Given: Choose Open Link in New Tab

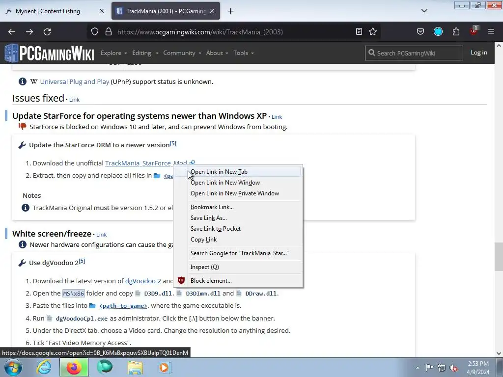Looking at the screenshot, I should coord(238,172).
